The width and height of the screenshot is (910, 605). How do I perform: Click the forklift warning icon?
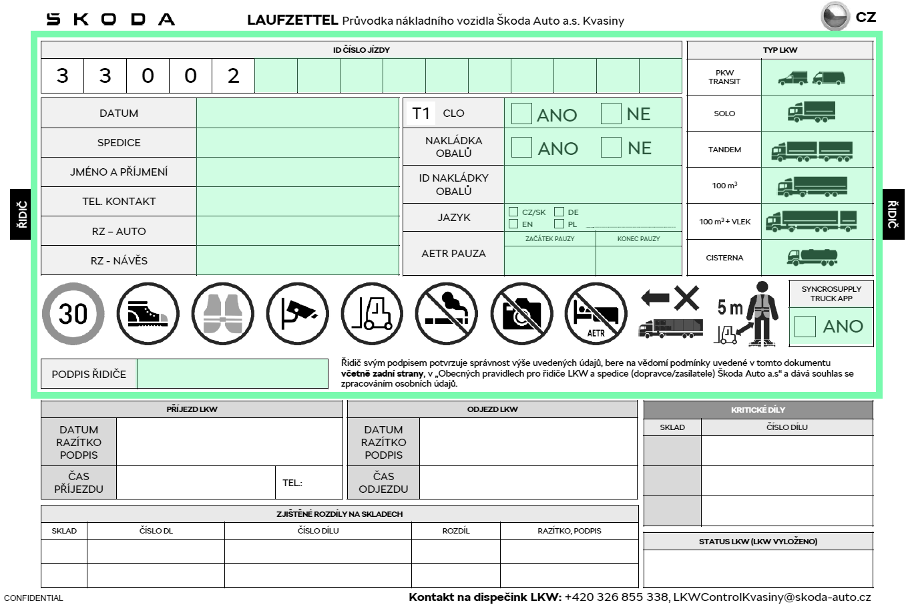coord(372,313)
